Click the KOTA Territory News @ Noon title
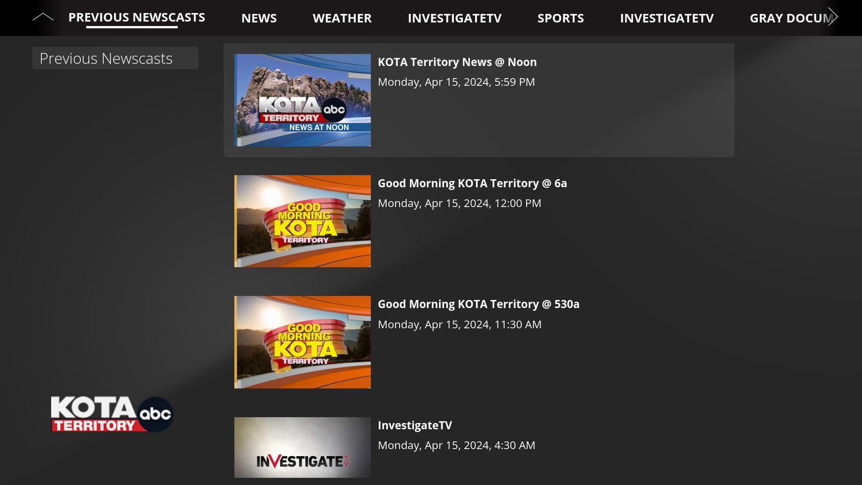The height and width of the screenshot is (485, 862). click(457, 62)
